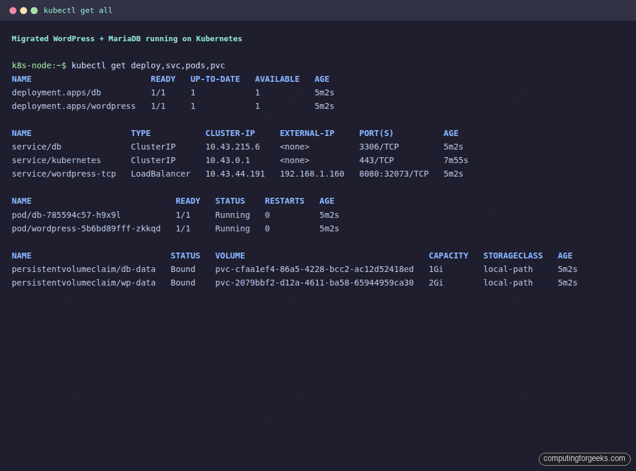Click 'persistentvolumeclaim/db-data' entry
The height and width of the screenshot is (471, 636).
(x=84, y=269)
